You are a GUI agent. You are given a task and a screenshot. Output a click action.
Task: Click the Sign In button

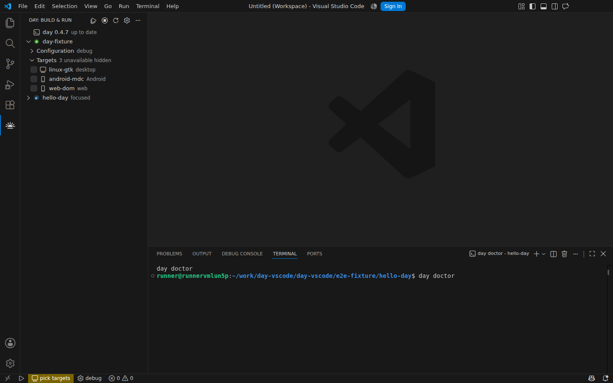point(393,6)
